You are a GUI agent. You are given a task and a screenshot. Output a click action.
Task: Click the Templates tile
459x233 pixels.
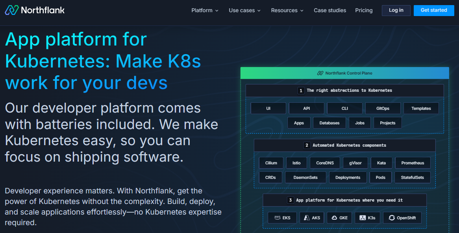click(421, 108)
